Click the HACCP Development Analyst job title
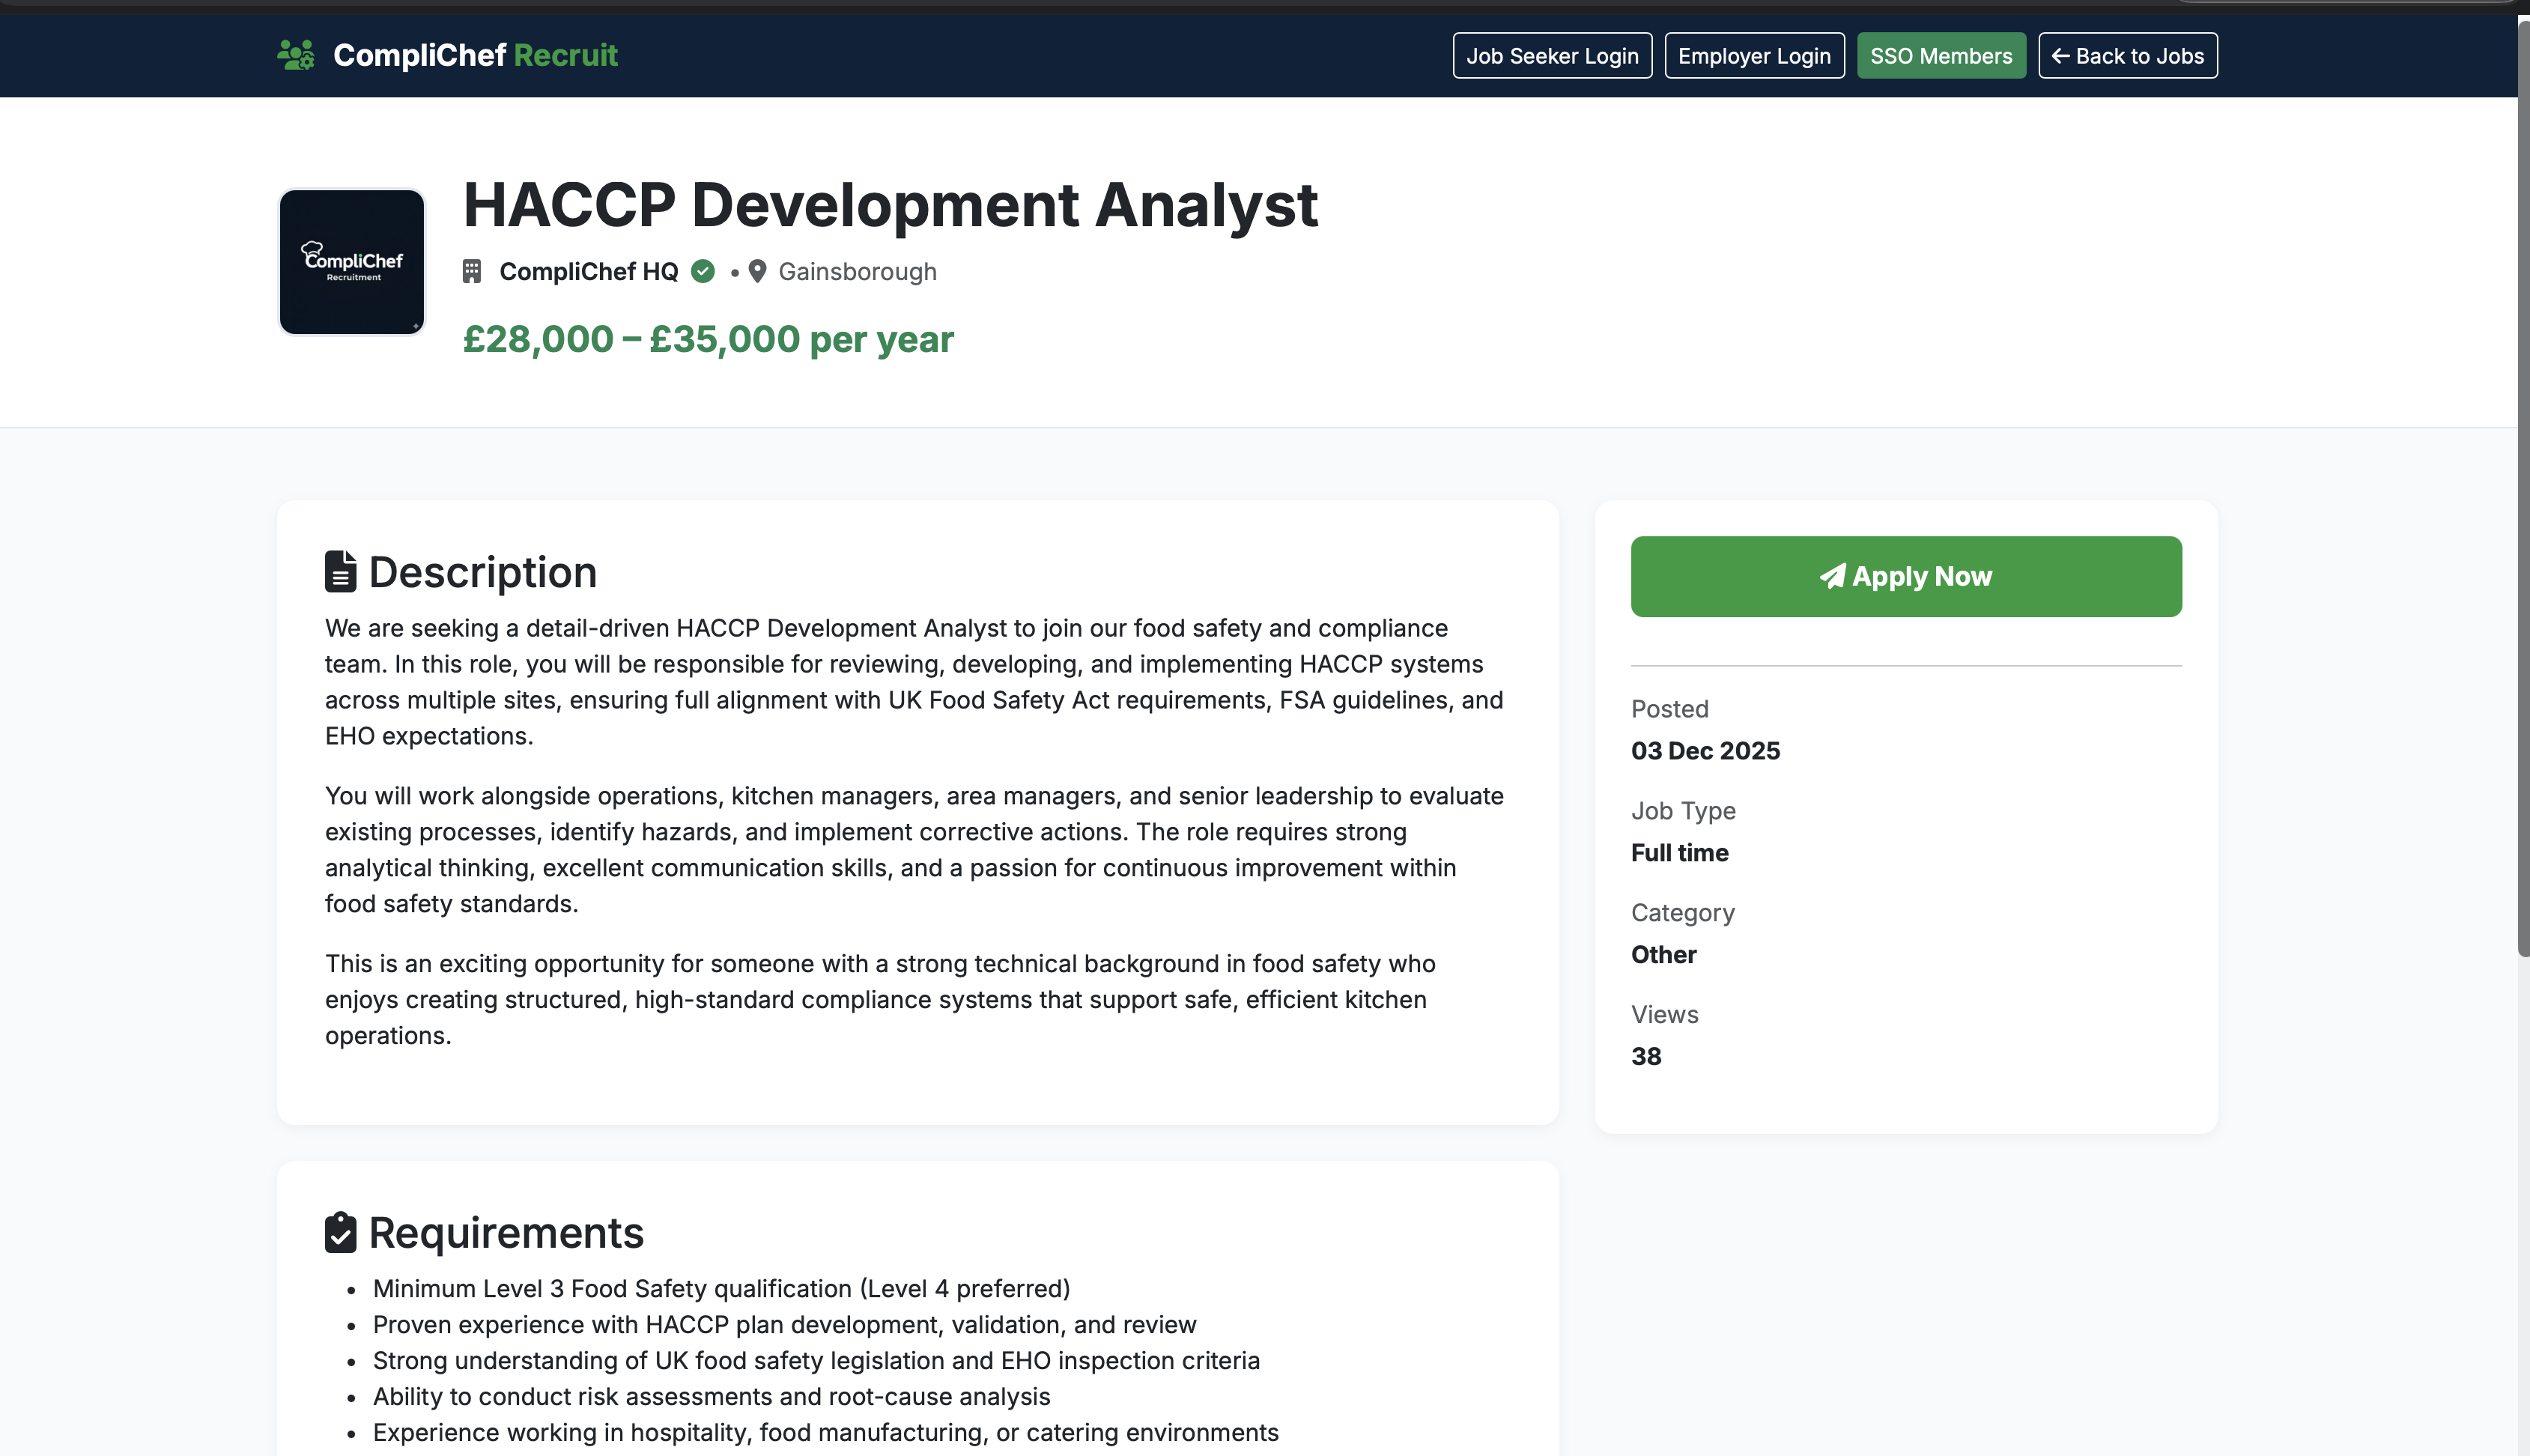This screenshot has height=1456, width=2530. [891, 206]
